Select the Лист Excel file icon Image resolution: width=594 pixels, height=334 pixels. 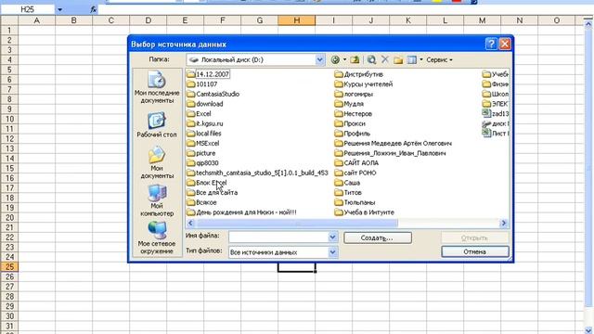486,133
